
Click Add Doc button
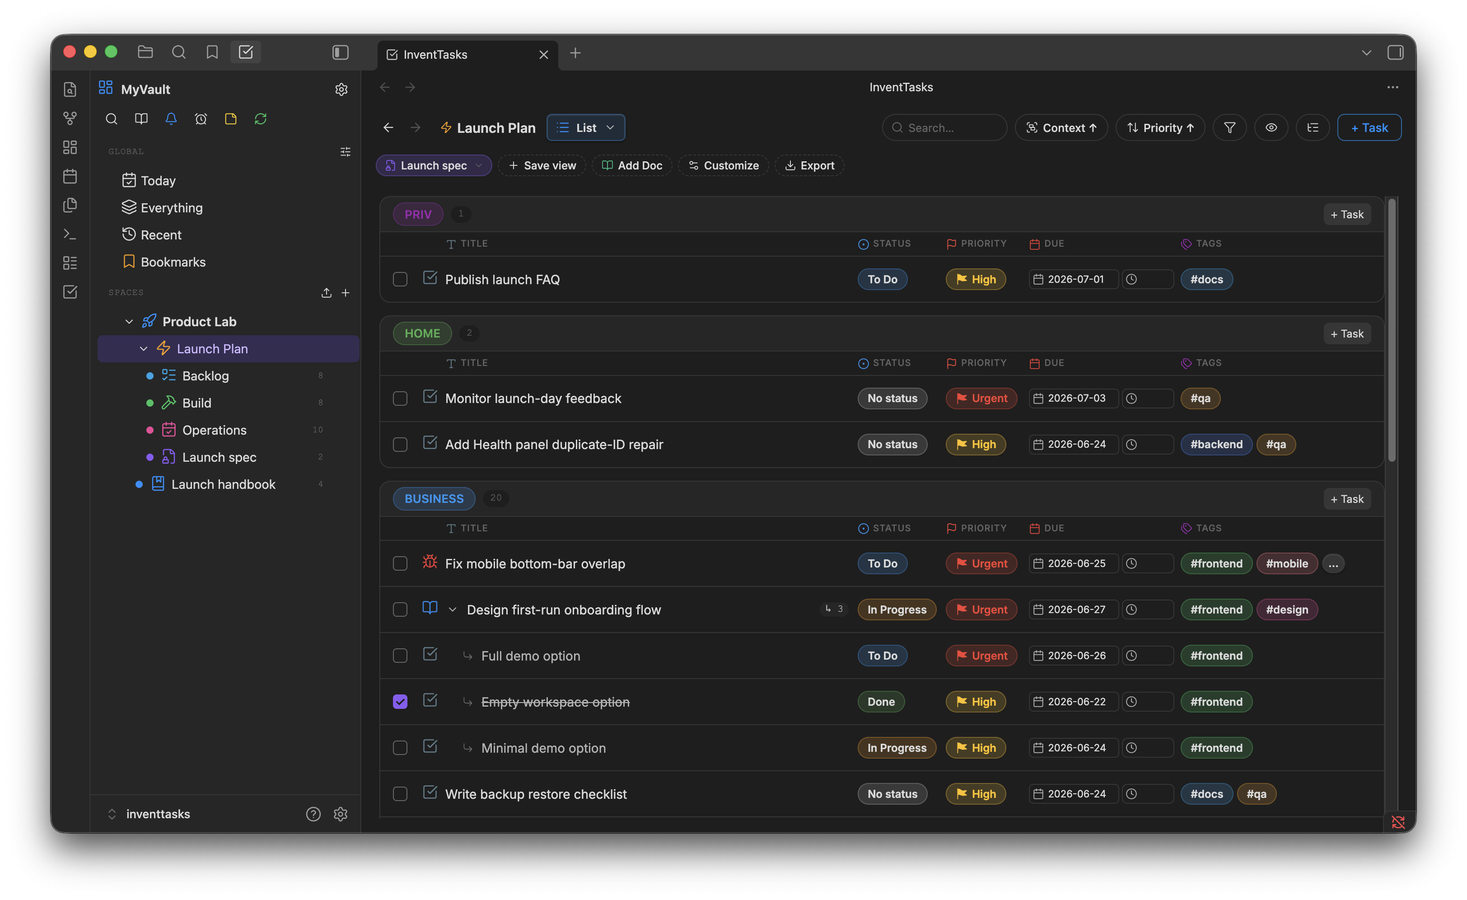(632, 165)
